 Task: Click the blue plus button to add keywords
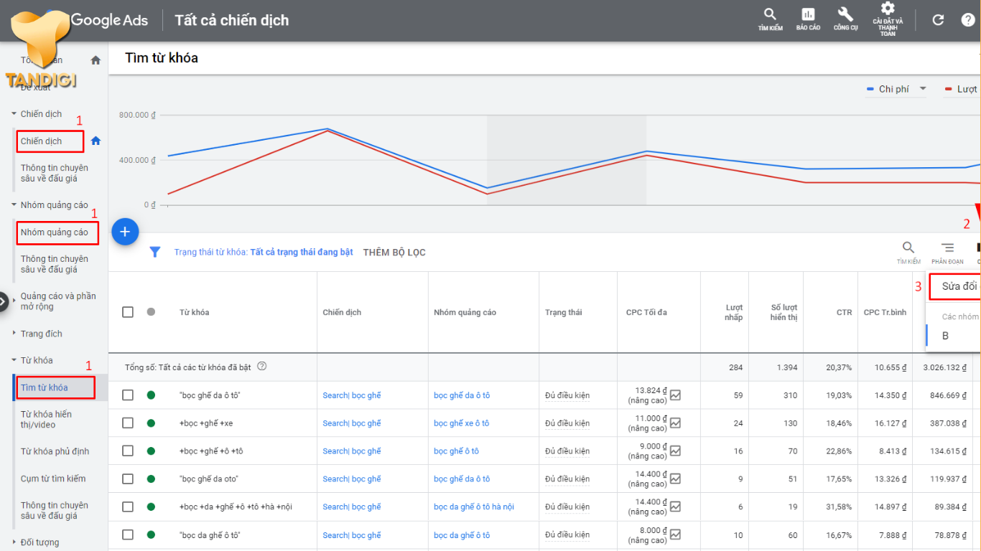coord(125,232)
